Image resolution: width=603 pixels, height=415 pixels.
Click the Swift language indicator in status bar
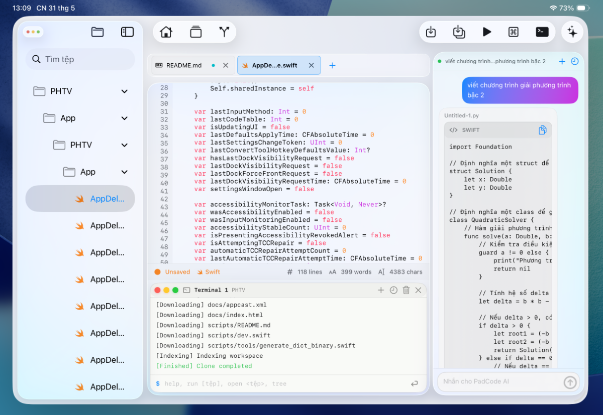[209, 272]
